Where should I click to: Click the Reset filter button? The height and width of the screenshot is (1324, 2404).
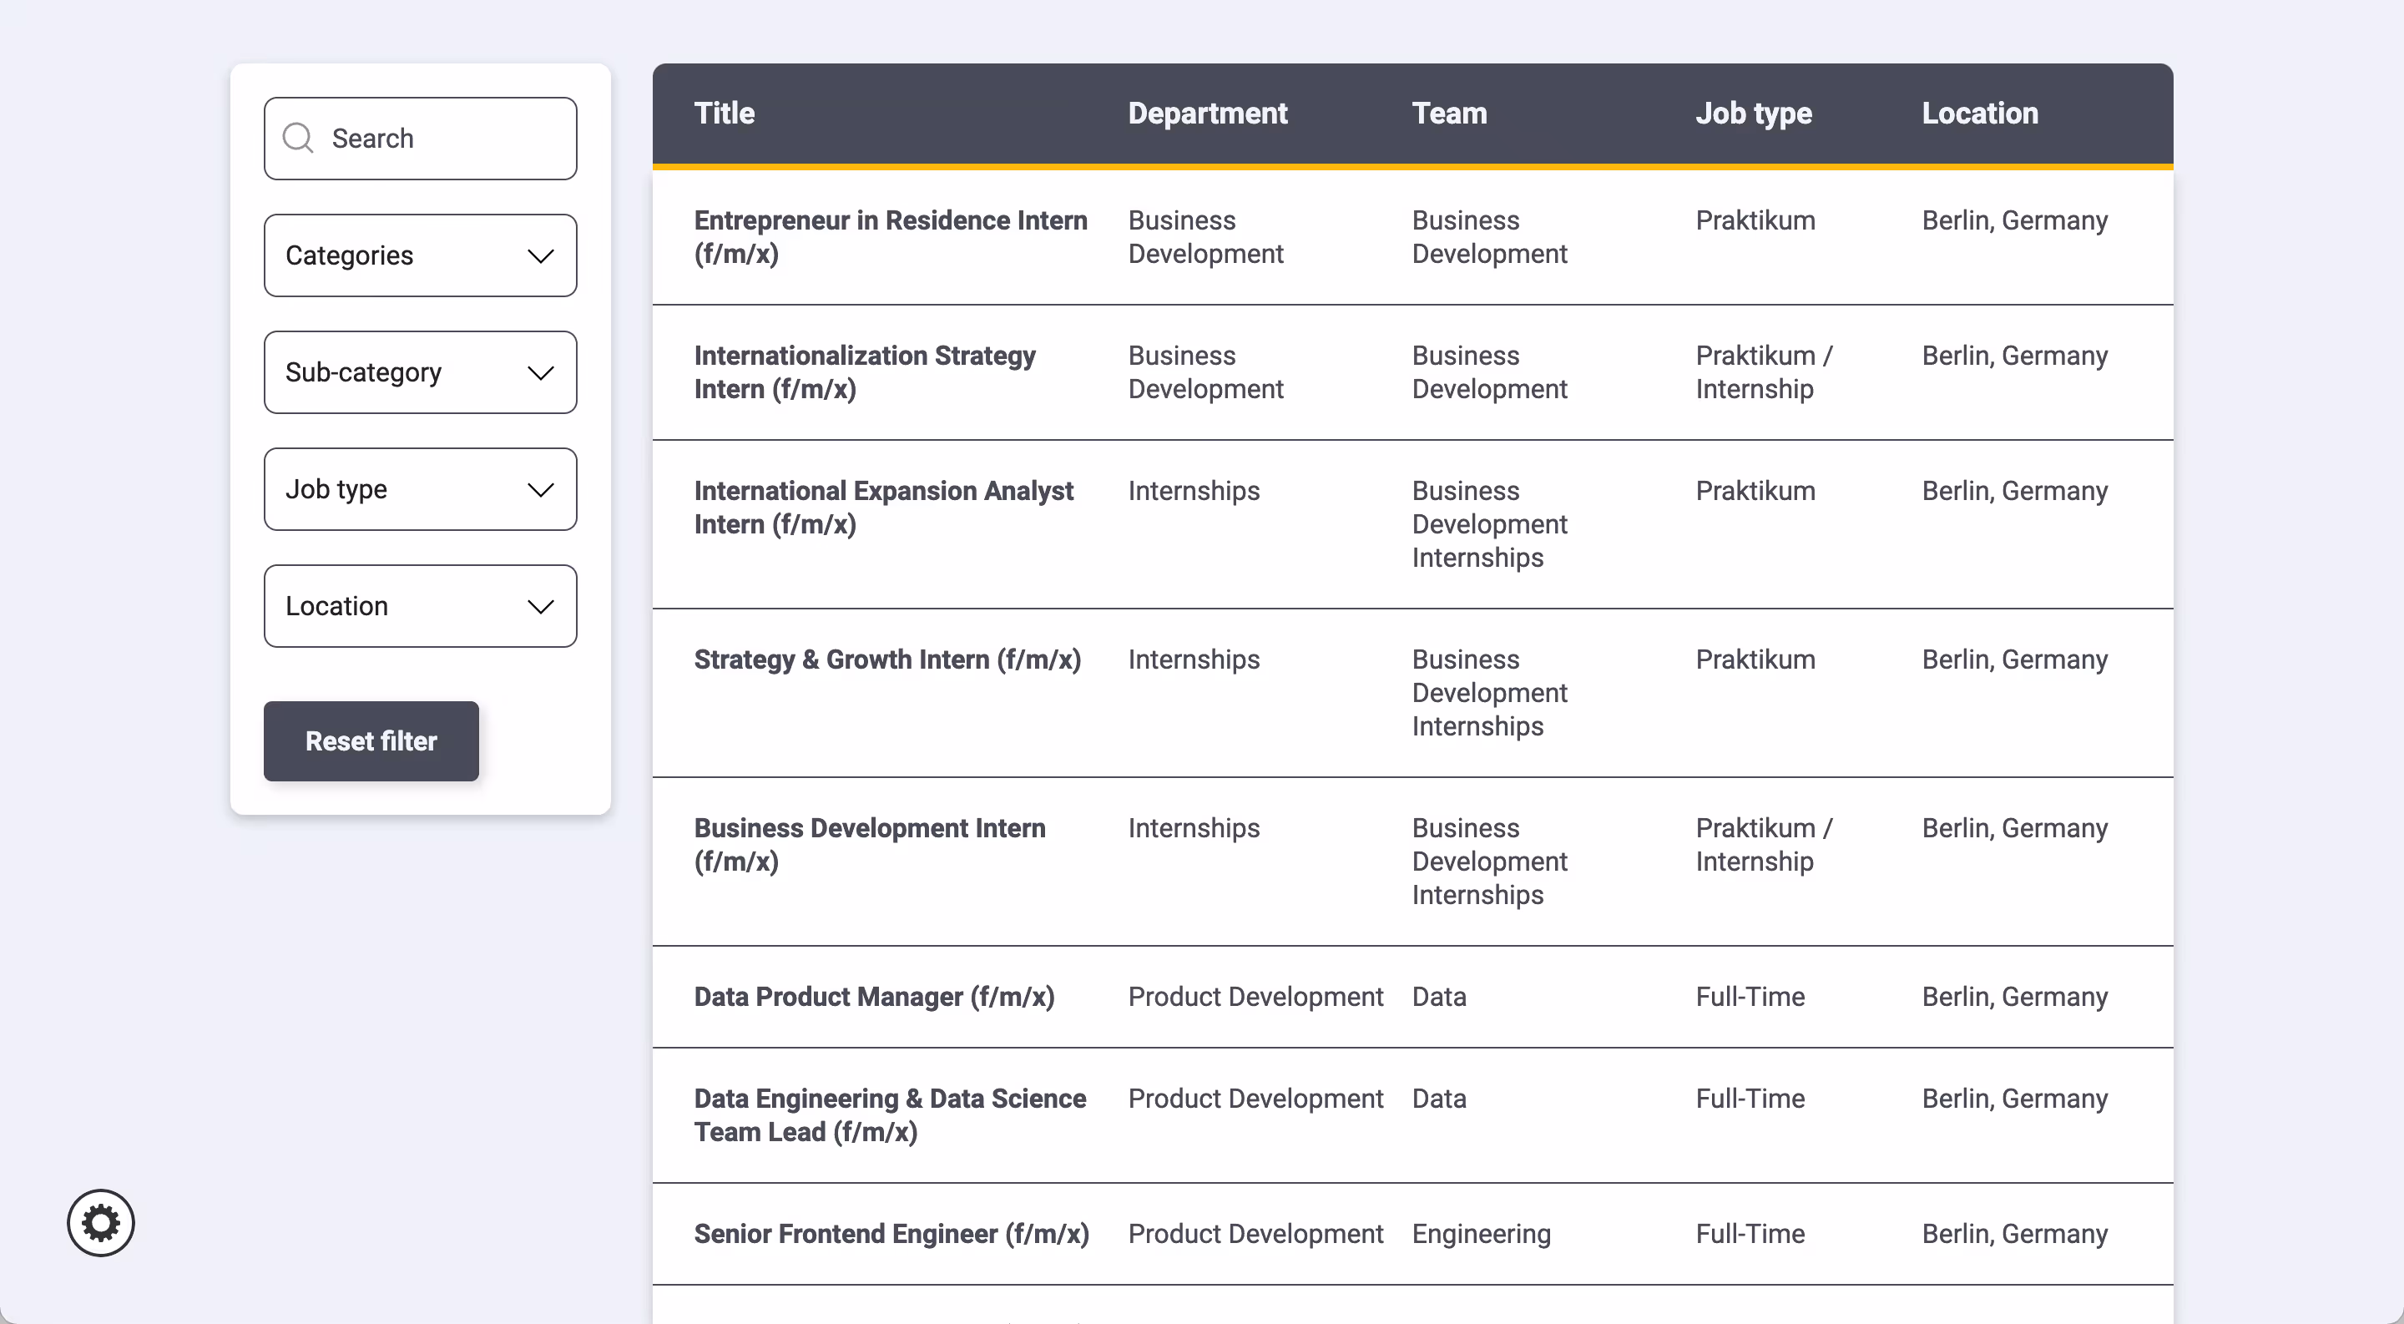coord(371,740)
